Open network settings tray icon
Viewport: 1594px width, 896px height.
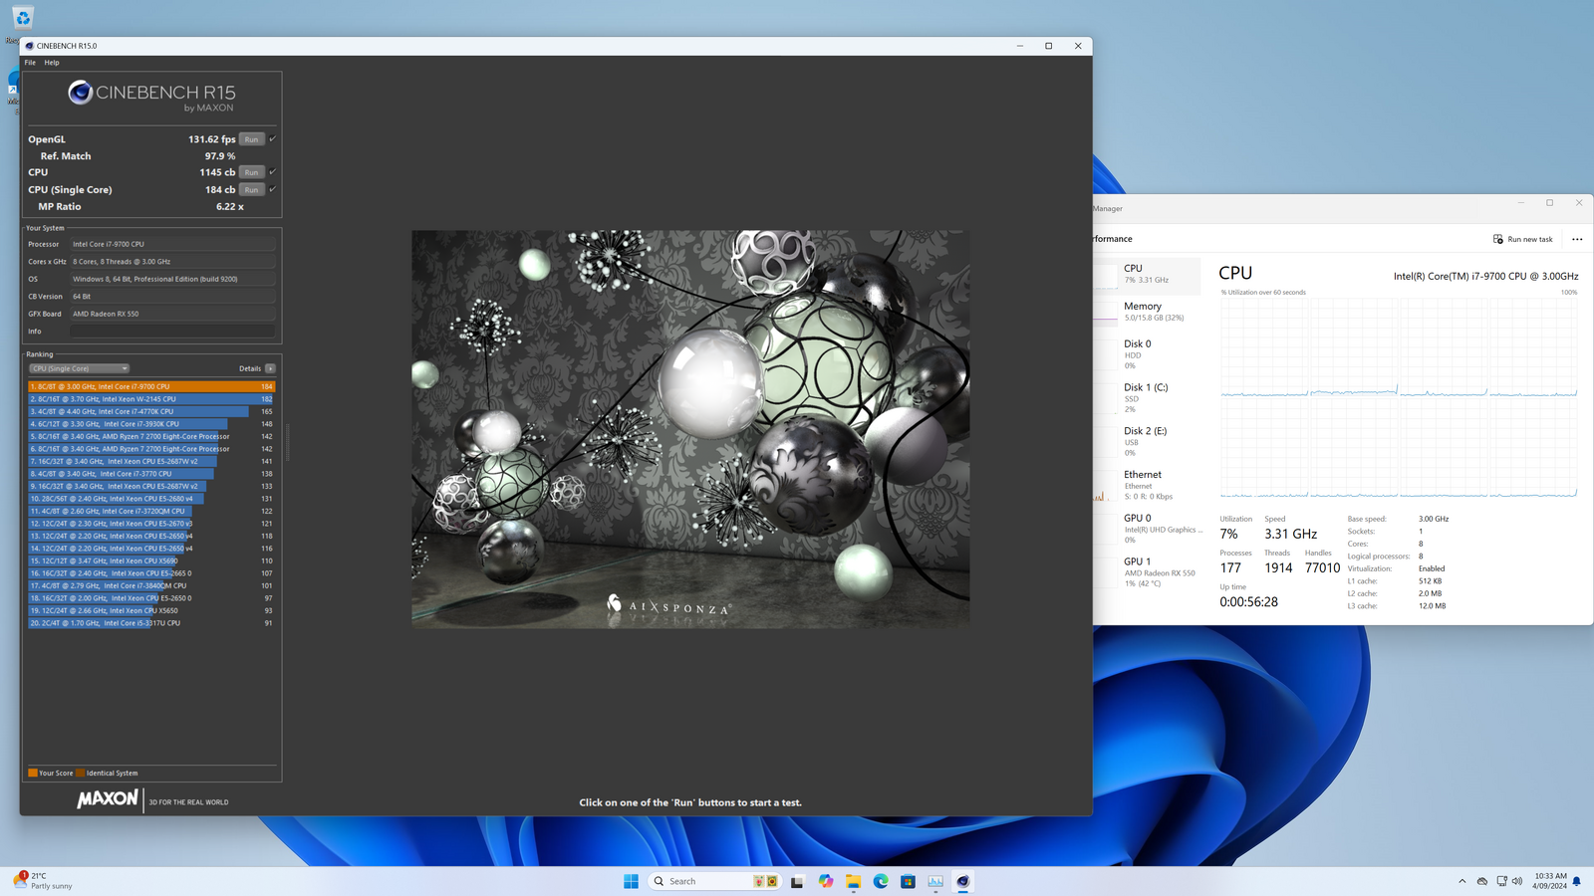(1501, 881)
